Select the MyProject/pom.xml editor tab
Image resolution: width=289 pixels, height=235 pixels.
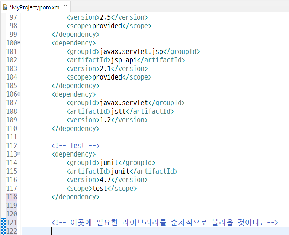35,7
